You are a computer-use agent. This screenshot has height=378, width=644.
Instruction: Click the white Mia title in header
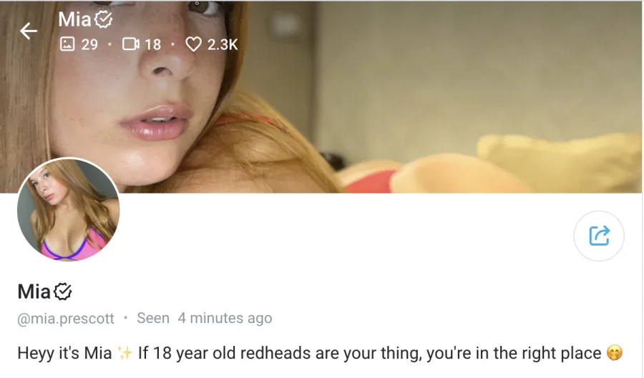click(x=74, y=19)
